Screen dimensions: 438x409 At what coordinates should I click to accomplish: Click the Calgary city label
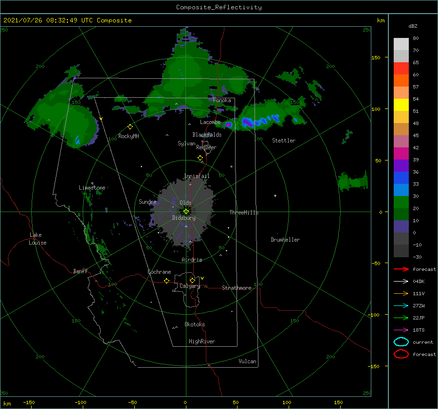click(x=190, y=286)
